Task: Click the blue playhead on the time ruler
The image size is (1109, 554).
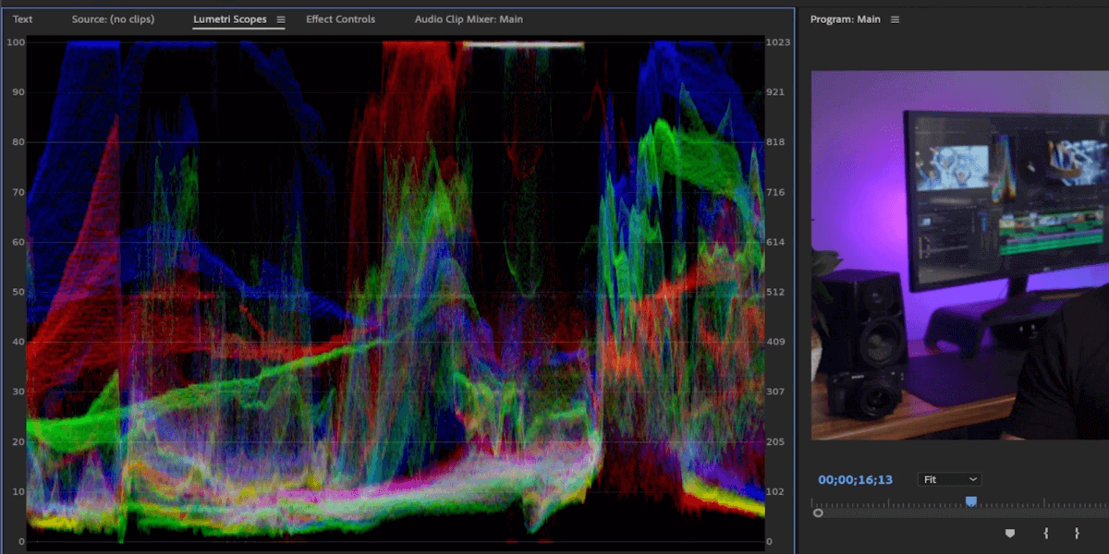Action: [x=970, y=500]
